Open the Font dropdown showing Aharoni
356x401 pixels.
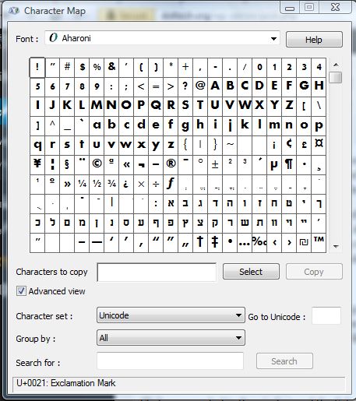162,38
